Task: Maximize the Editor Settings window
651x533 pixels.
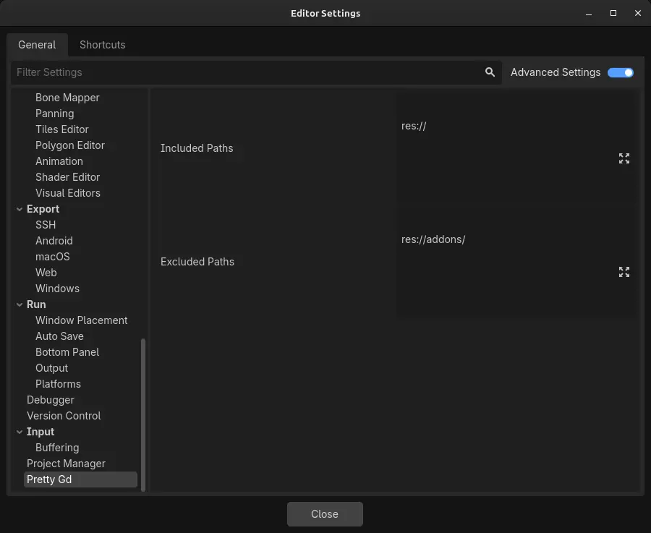Action: [613, 13]
